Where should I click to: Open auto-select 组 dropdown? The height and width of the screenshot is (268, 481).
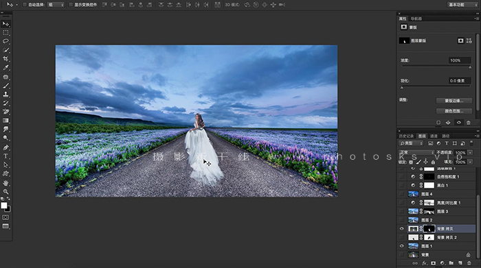click(56, 5)
